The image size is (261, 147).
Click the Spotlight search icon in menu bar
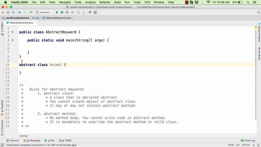tap(248, 2)
